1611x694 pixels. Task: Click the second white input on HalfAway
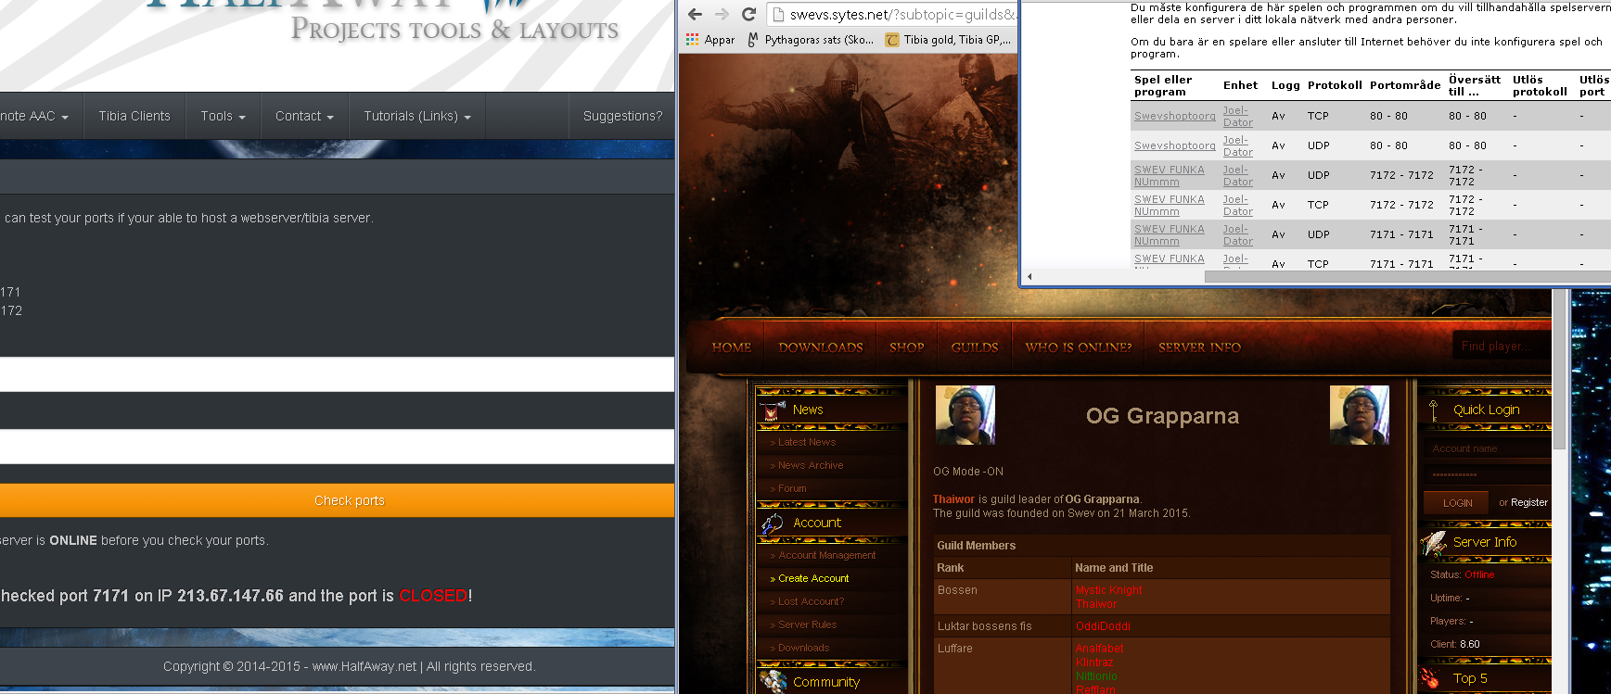pyautogui.click(x=337, y=447)
